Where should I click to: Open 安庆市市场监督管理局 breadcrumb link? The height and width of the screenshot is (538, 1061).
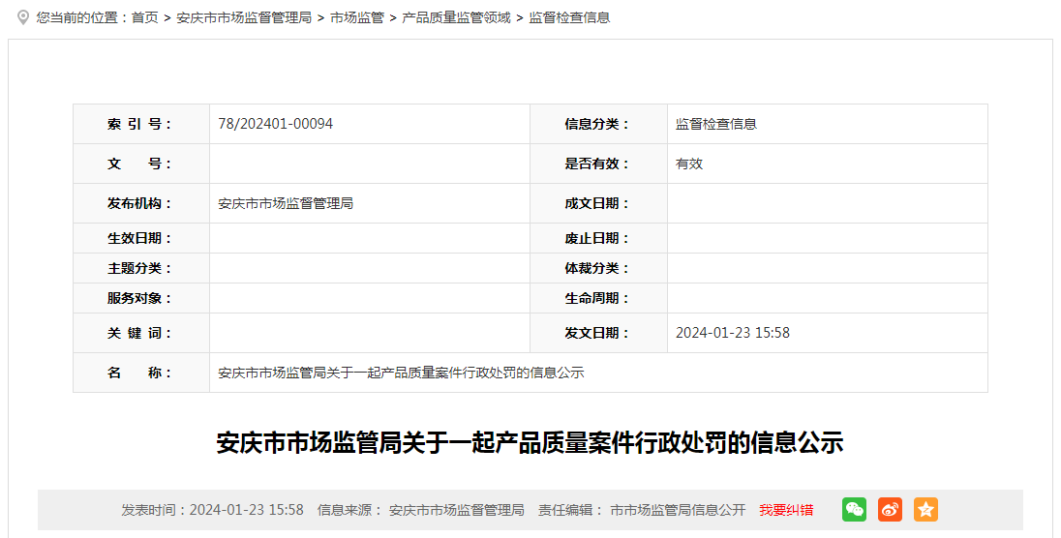tap(244, 17)
